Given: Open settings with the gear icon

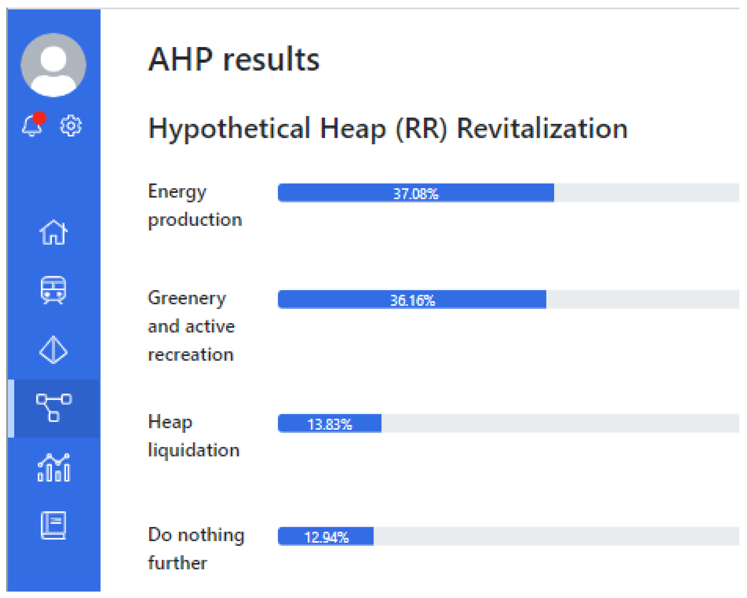Looking at the screenshot, I should [x=71, y=126].
